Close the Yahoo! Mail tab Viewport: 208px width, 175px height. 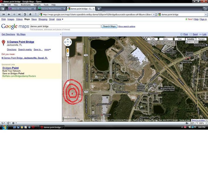(x=35, y=9)
